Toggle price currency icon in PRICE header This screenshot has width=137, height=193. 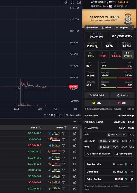tap(39, 128)
